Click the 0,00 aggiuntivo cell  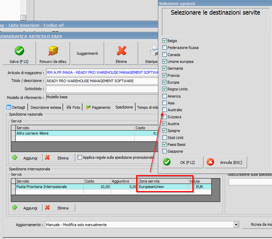tap(124, 187)
